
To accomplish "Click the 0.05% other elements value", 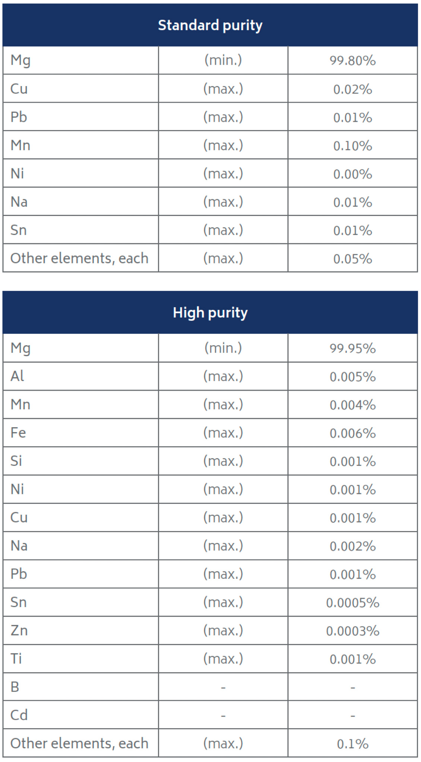I will 352,259.
